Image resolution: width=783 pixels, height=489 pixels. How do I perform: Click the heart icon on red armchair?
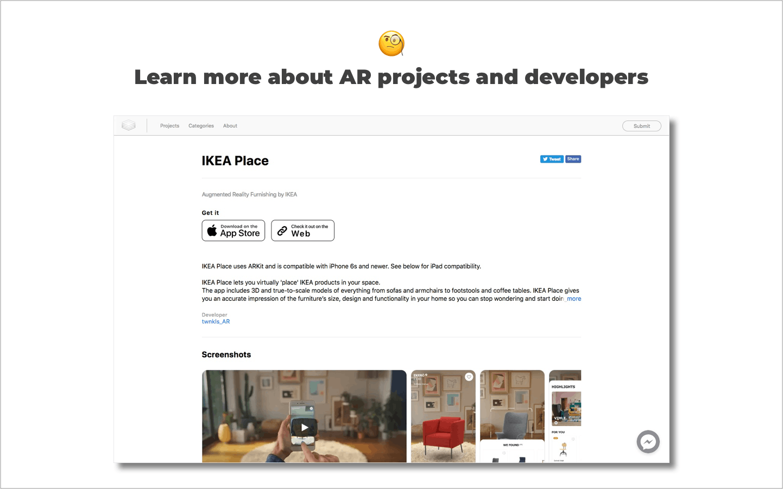click(x=469, y=377)
